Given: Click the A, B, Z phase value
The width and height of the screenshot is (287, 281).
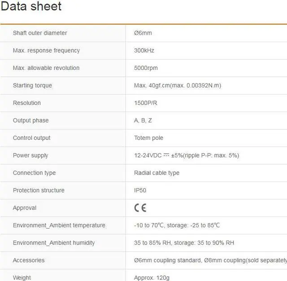Looking at the screenshot, I should pyautogui.click(x=143, y=121).
